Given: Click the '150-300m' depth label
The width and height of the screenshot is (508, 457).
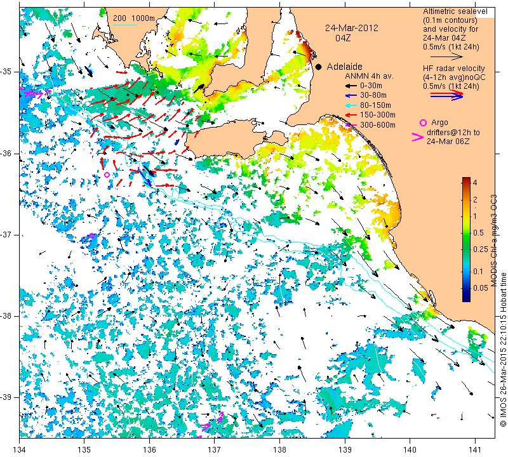Looking at the screenshot, I should 377,115.
